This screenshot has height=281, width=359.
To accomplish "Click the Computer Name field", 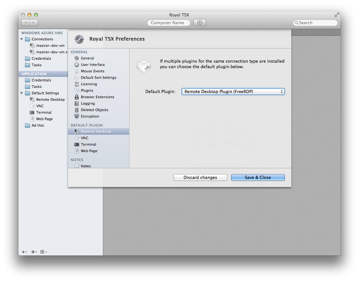I will [x=169, y=23].
